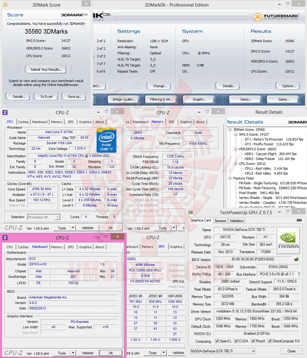Image resolution: width=307 pixels, height=358 pixels.
Task: Toggle the CUDA checkbox
Action: (236, 341)
